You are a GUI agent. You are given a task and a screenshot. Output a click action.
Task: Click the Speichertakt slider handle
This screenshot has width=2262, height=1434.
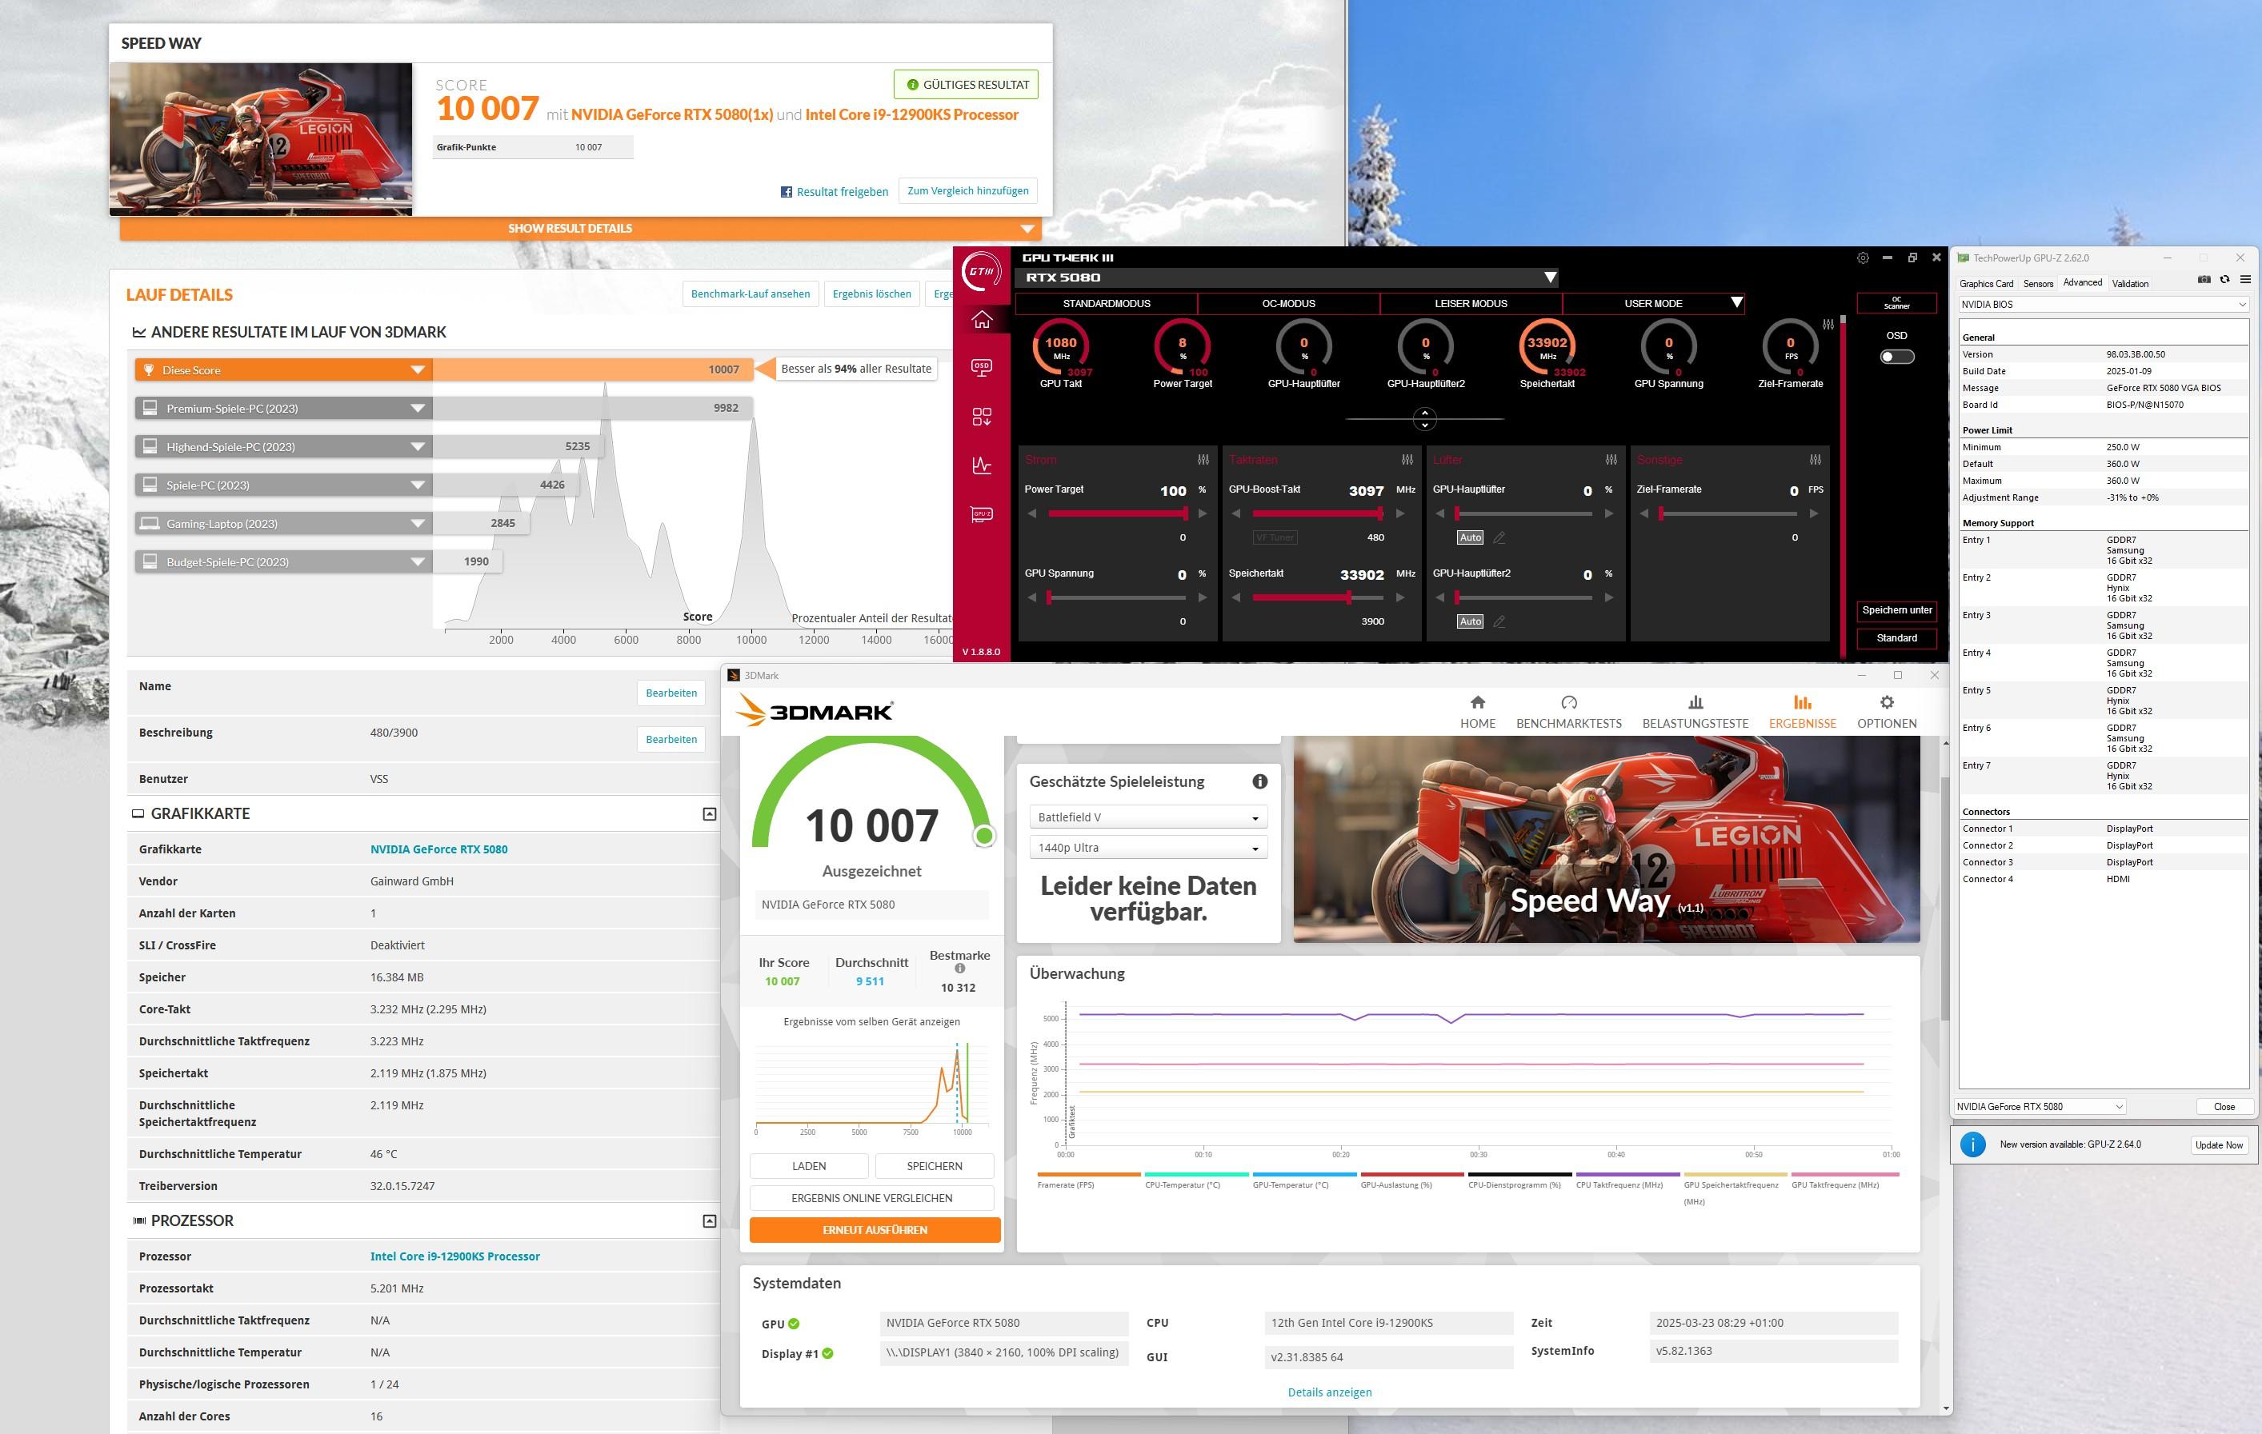point(1349,597)
